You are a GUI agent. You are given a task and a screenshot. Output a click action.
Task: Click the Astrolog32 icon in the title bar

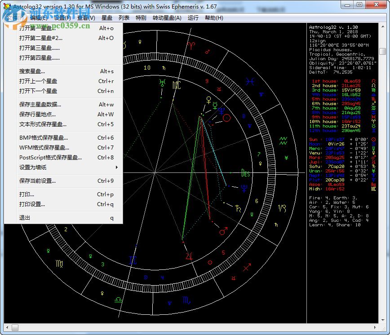tap(7, 5)
